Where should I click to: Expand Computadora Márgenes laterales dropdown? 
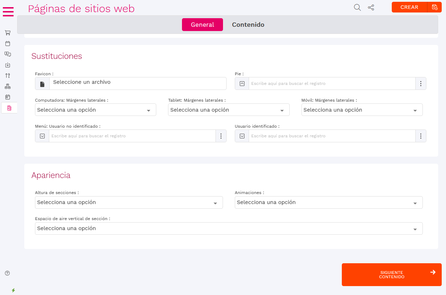click(x=95, y=110)
